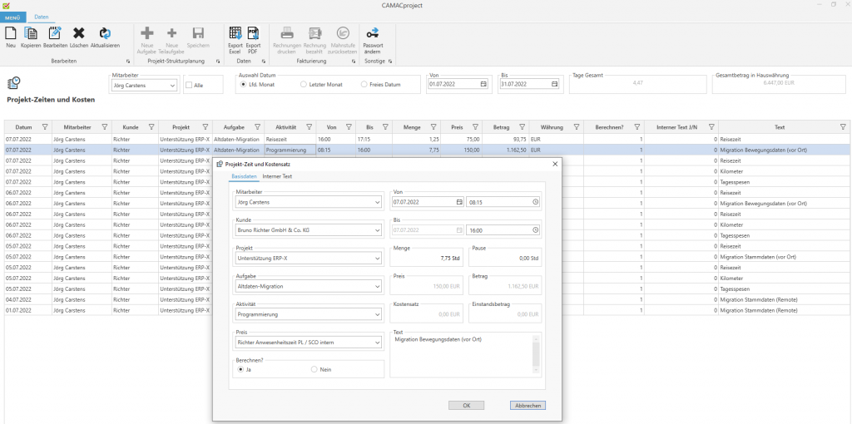Expand Aktivität dropdown Programmierung
Image resolution: width=852 pixels, height=424 pixels.
378,314
